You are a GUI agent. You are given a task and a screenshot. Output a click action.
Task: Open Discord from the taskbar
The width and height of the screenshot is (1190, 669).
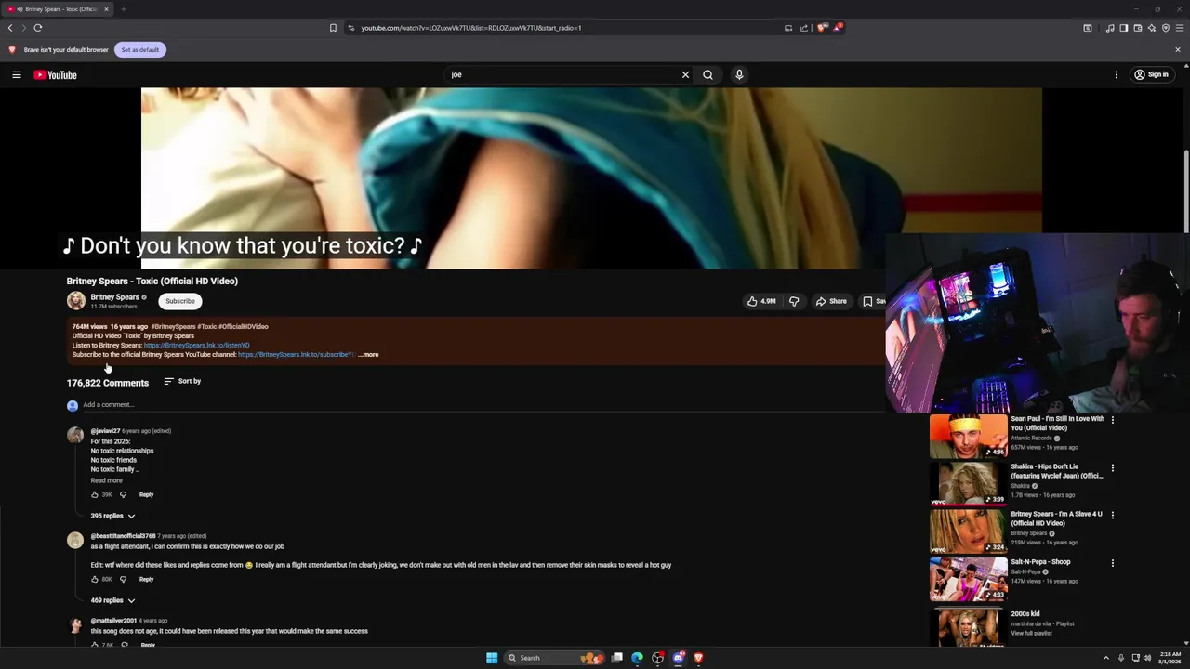point(678,658)
